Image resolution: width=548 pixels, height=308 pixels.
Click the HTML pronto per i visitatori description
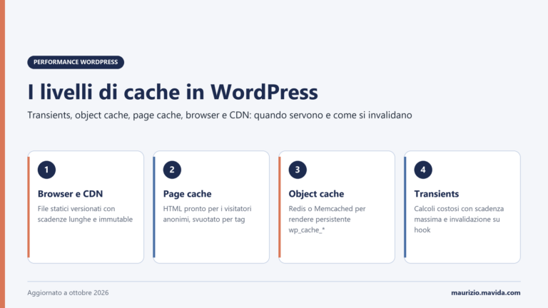coord(207,214)
